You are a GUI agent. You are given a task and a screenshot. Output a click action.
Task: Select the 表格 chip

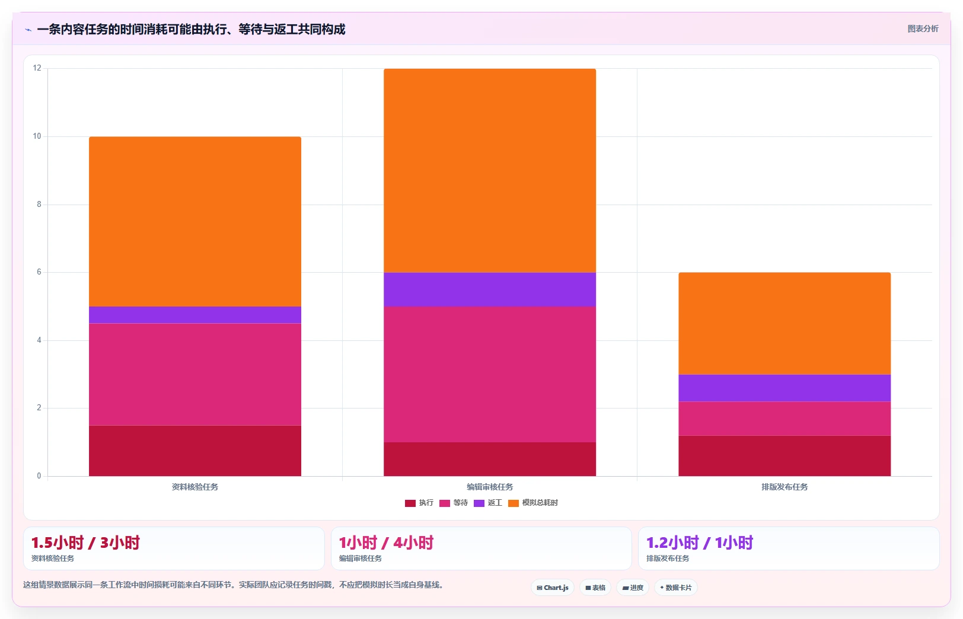(x=595, y=588)
